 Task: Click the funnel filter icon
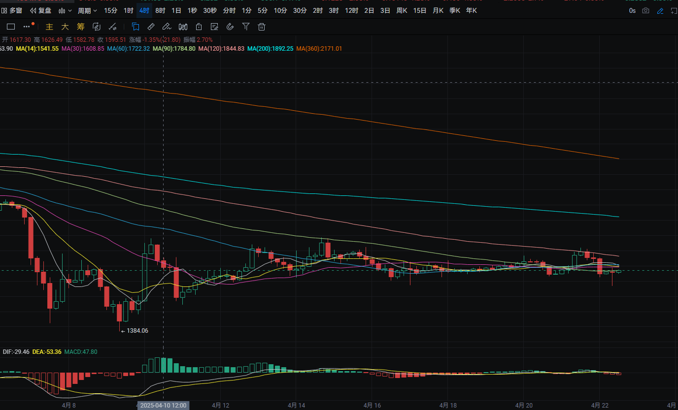click(246, 27)
